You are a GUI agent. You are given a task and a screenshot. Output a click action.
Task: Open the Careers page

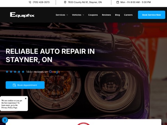(x=128, y=15)
